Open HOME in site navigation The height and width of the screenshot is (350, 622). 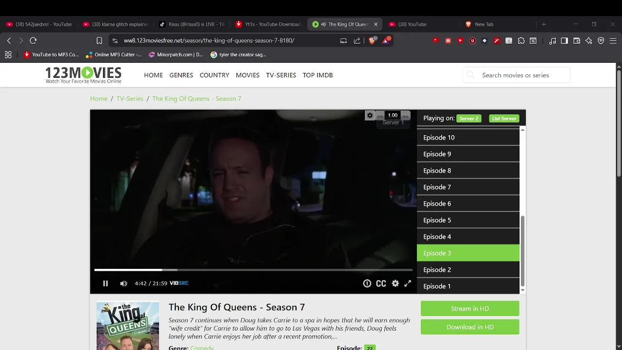pyautogui.click(x=154, y=75)
